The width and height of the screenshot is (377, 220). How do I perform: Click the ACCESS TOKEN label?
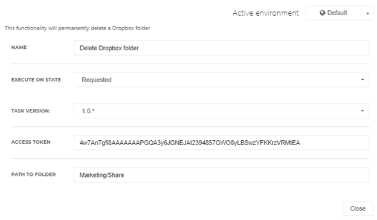pos(31,142)
